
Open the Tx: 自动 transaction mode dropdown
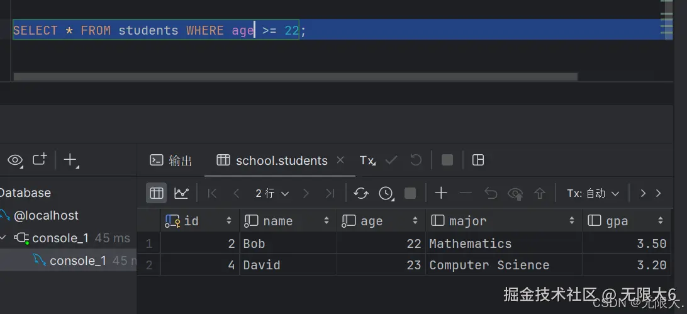(x=593, y=193)
